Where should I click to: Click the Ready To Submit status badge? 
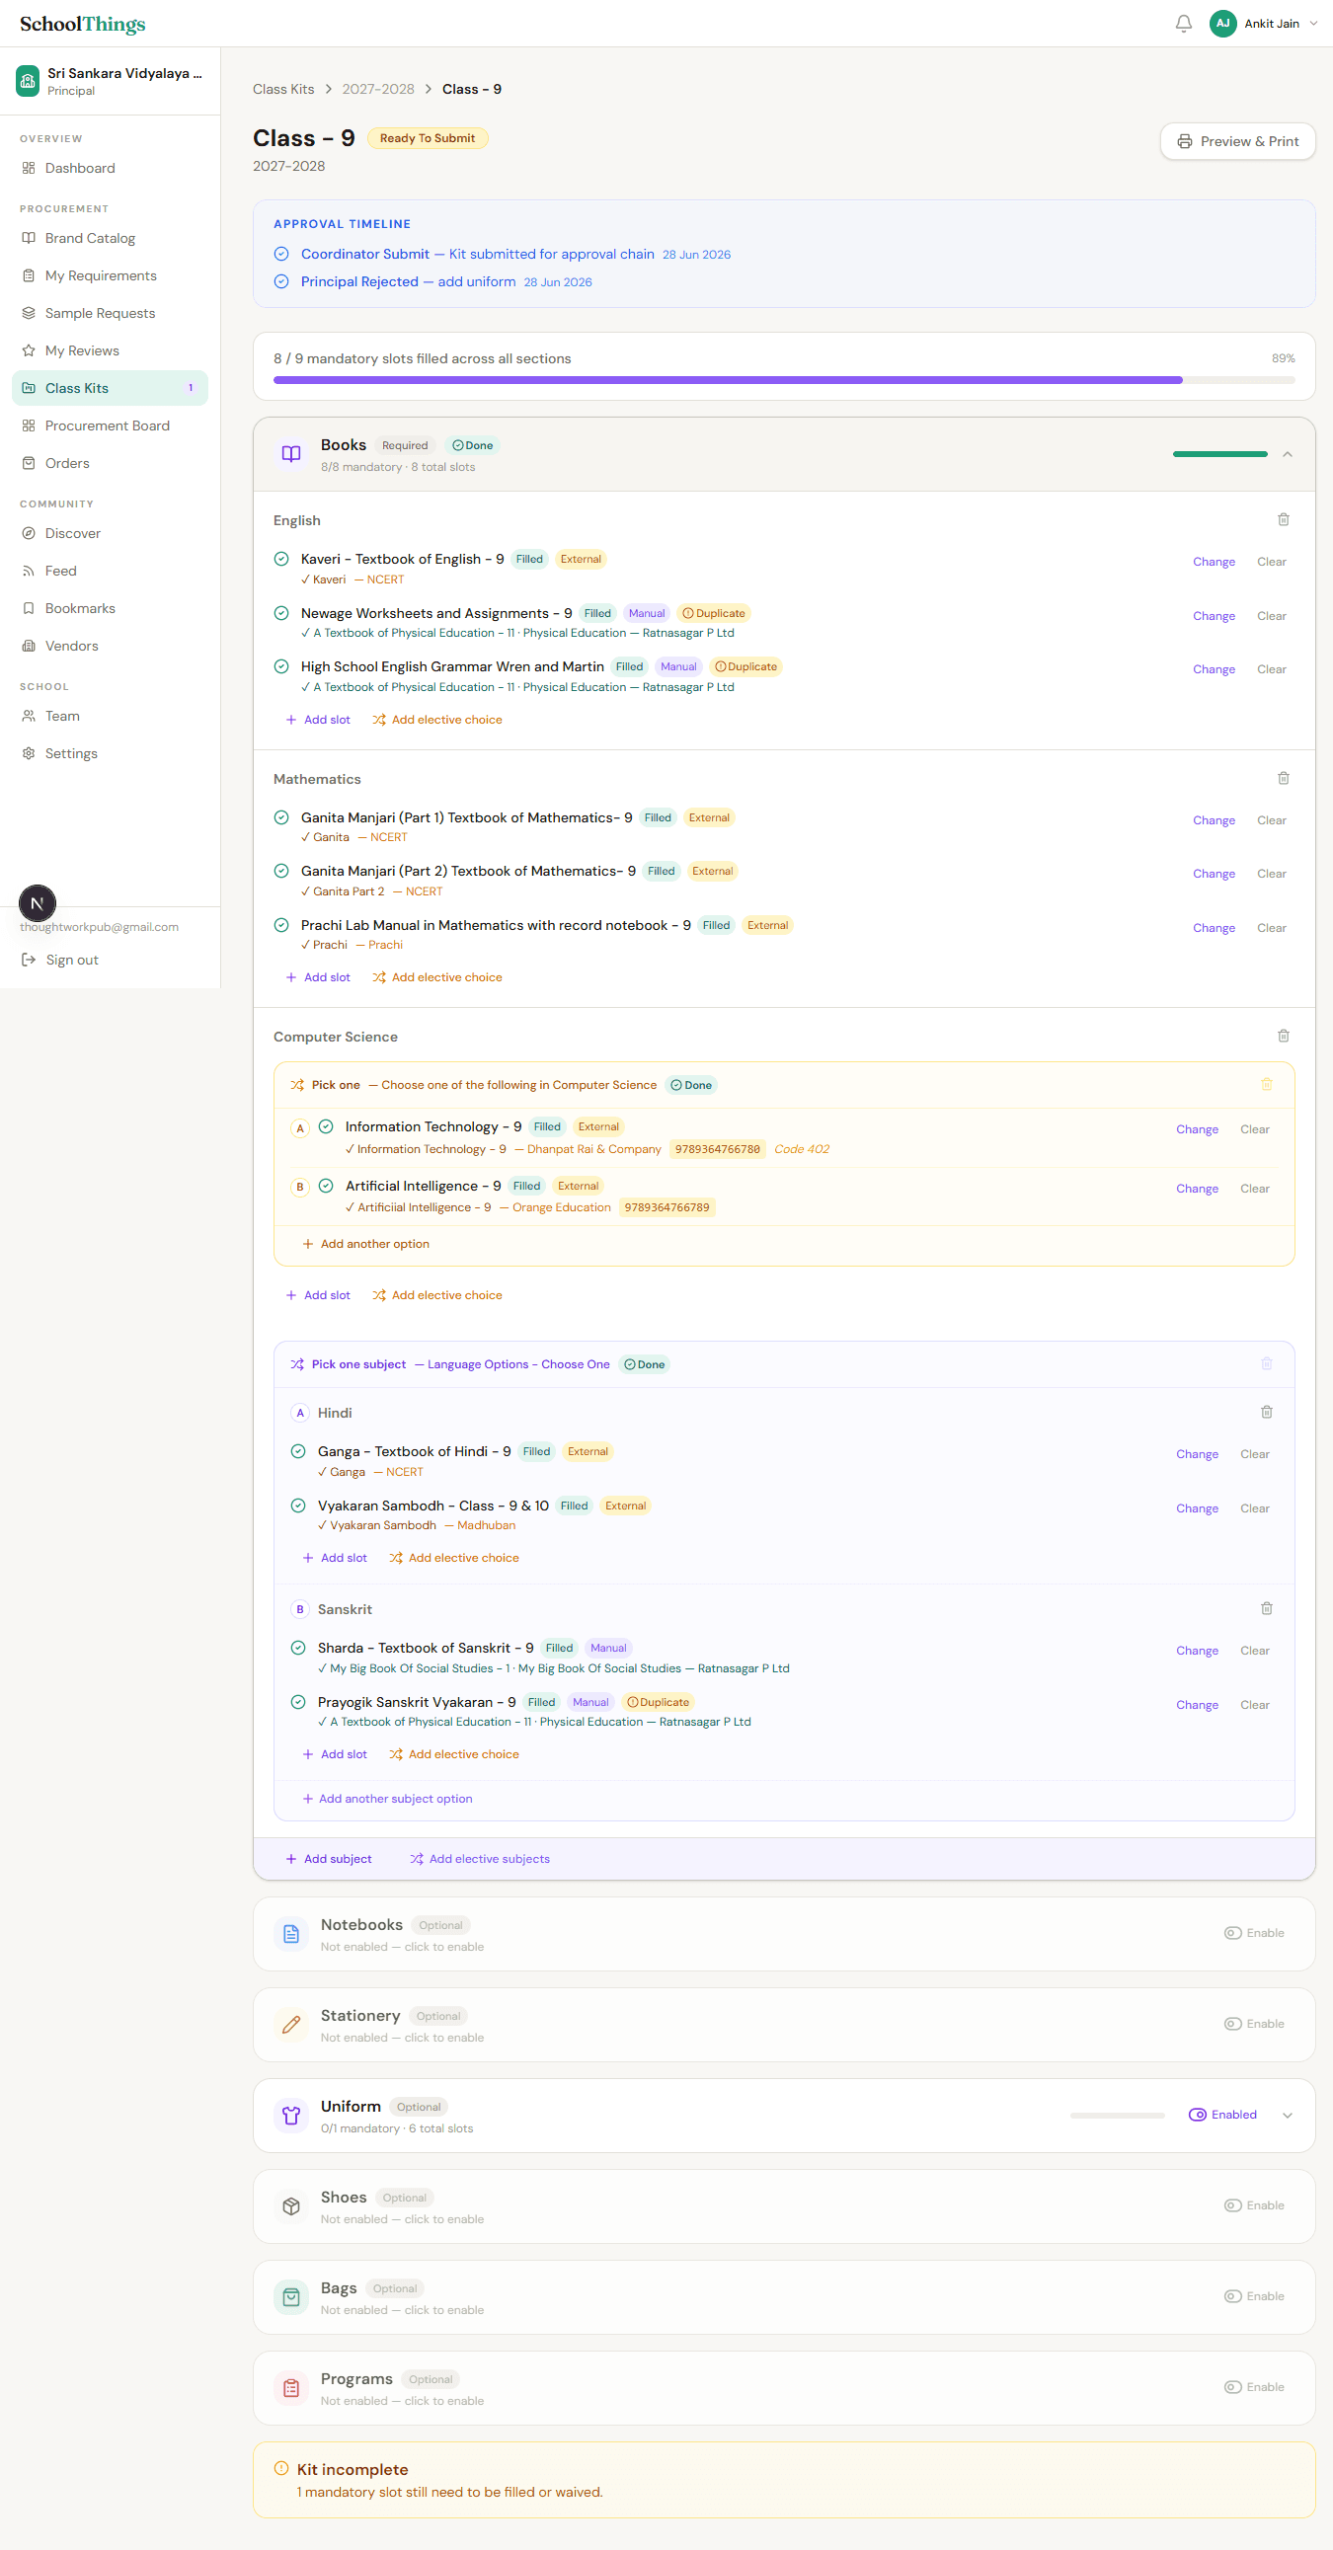tap(428, 138)
